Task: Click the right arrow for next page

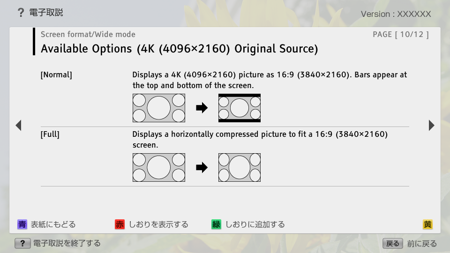Action: pos(431,125)
